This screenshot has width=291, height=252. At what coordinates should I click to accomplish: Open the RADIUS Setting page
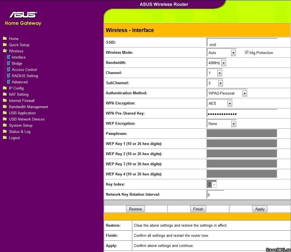pos(25,76)
